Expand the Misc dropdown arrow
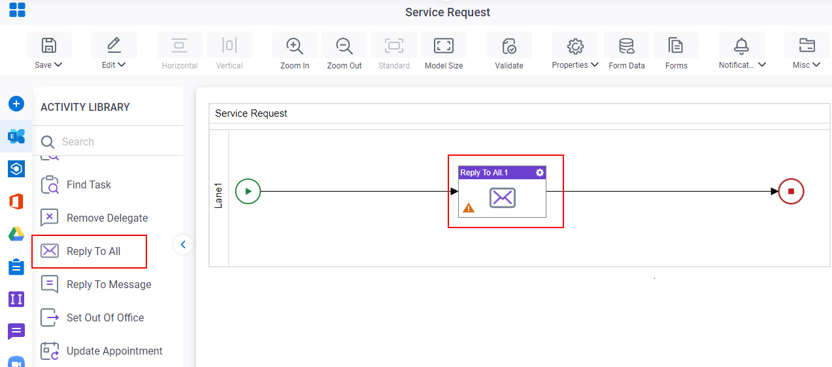 pos(815,65)
